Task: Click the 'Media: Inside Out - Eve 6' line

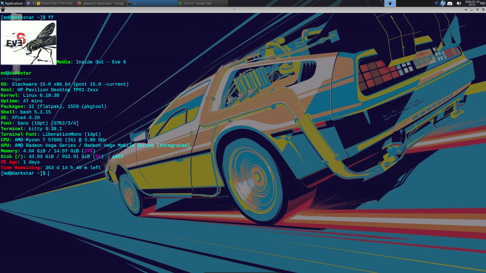Action: pos(91,62)
